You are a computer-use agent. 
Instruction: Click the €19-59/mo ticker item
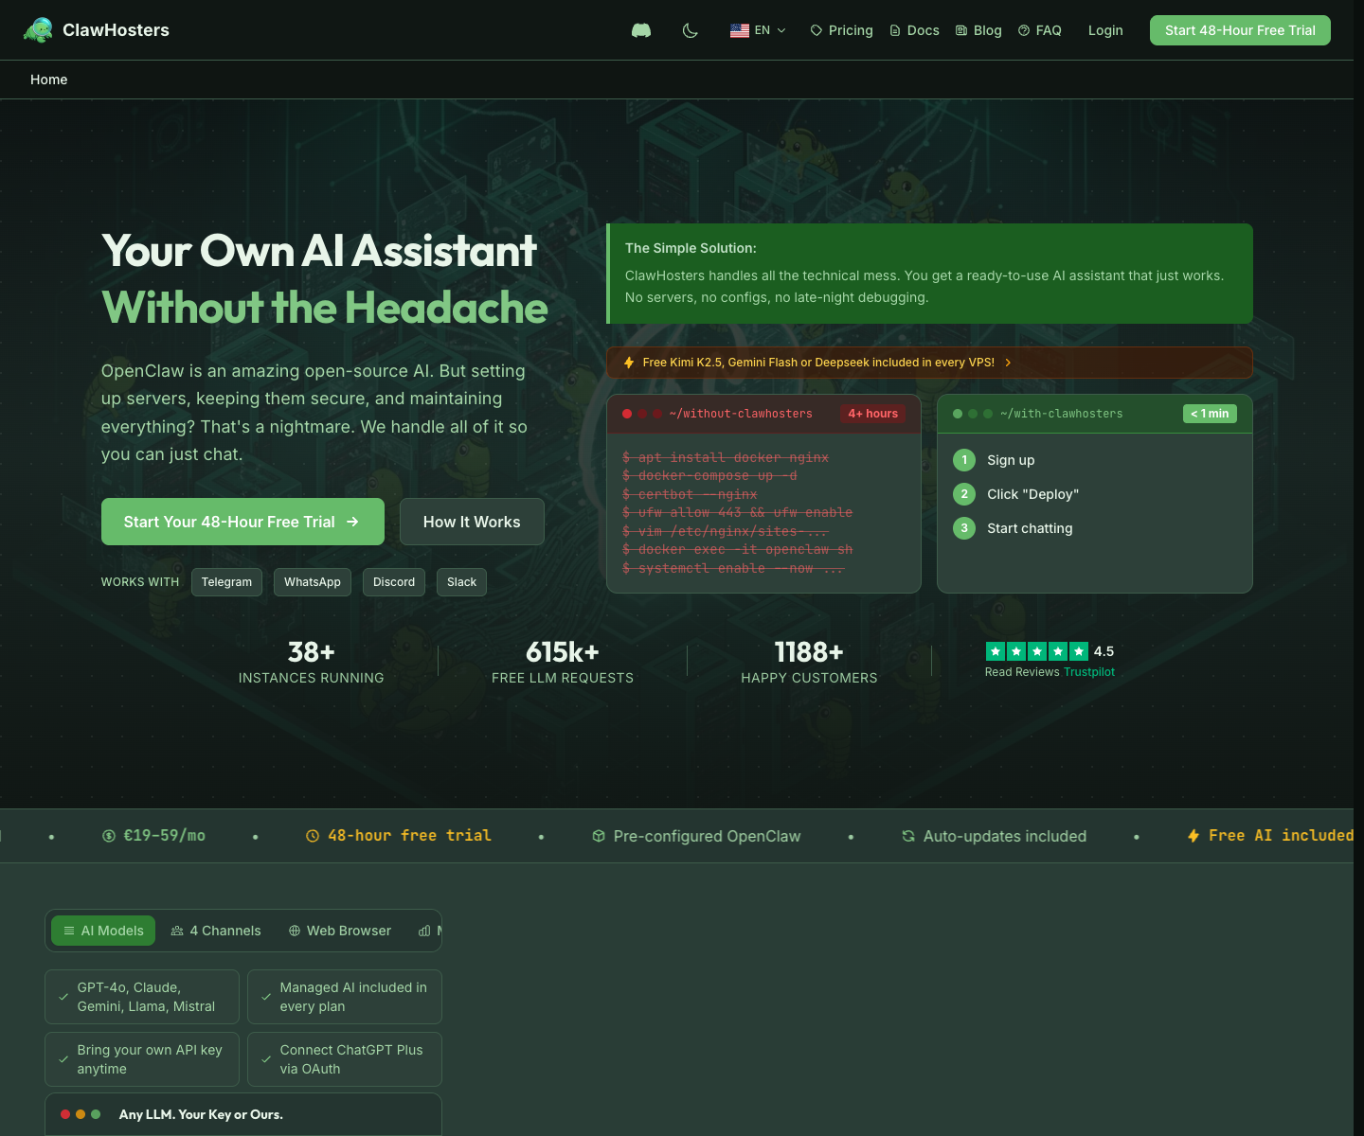[154, 836]
